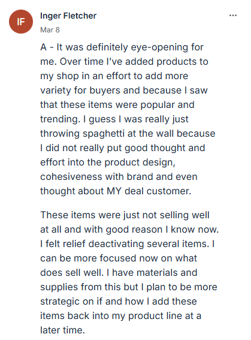Click the word 'cohesiveness' in the text
The width and height of the screenshot is (251, 340).
(71, 176)
